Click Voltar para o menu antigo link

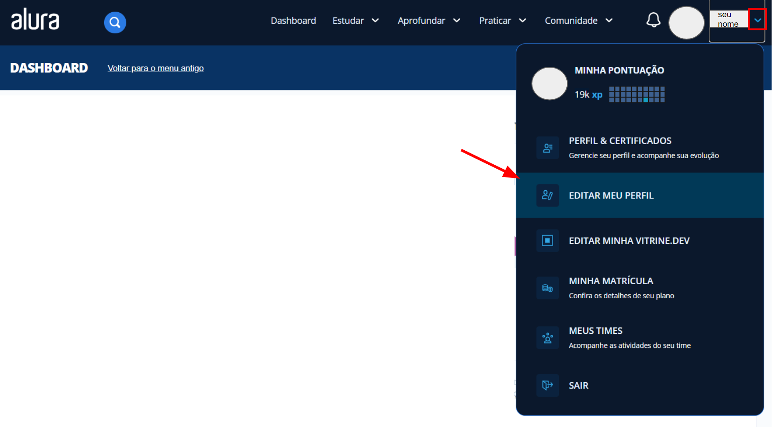(156, 68)
